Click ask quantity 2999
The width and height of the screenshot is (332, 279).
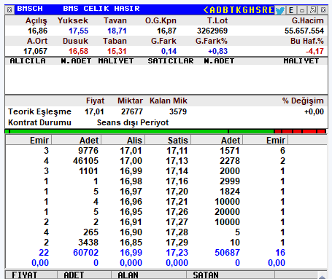tap(230, 181)
